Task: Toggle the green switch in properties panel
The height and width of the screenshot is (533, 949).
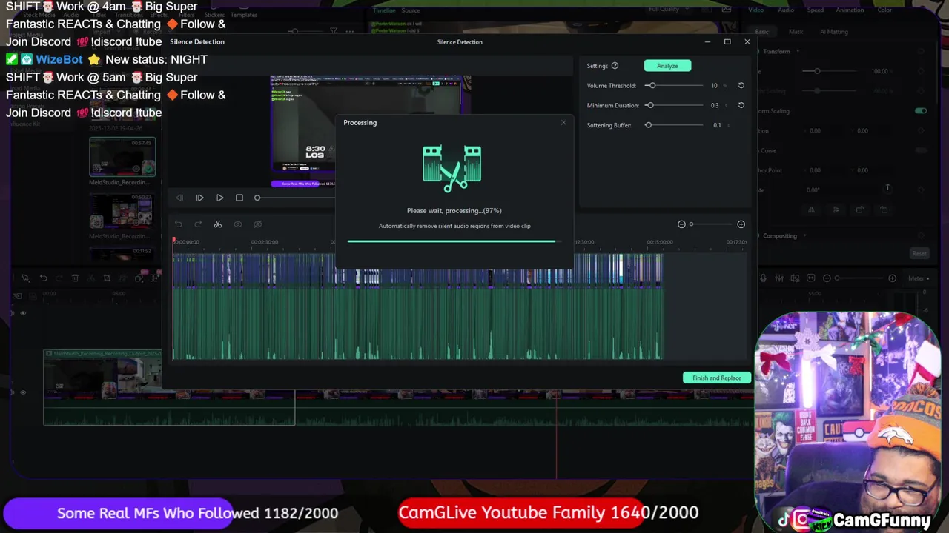Action: click(921, 110)
